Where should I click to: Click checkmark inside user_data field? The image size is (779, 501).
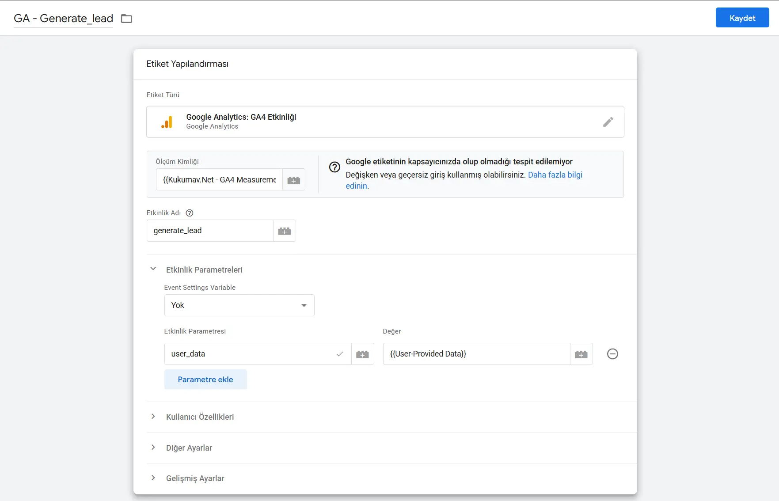coord(340,354)
